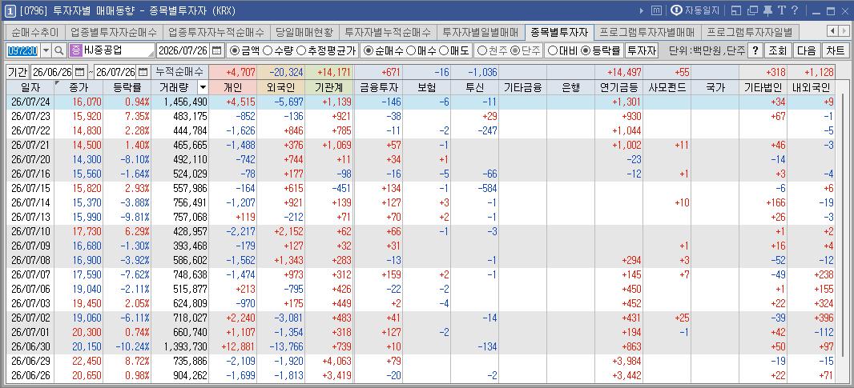
Task: Click the 기관계 column header
Action: (x=329, y=87)
